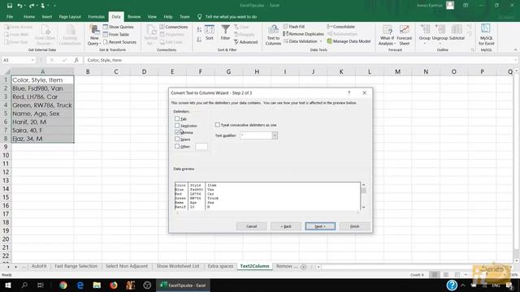Open Windows Start menu
The height and width of the screenshot is (292, 520).
coord(8,285)
